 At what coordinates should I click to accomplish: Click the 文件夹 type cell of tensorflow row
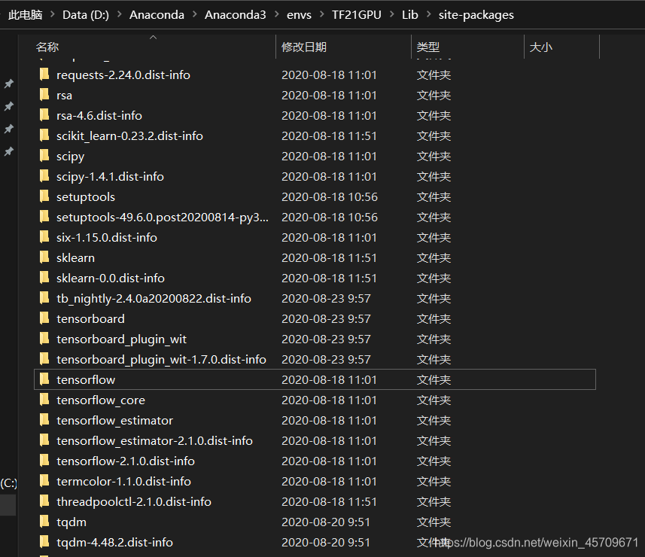tap(434, 379)
